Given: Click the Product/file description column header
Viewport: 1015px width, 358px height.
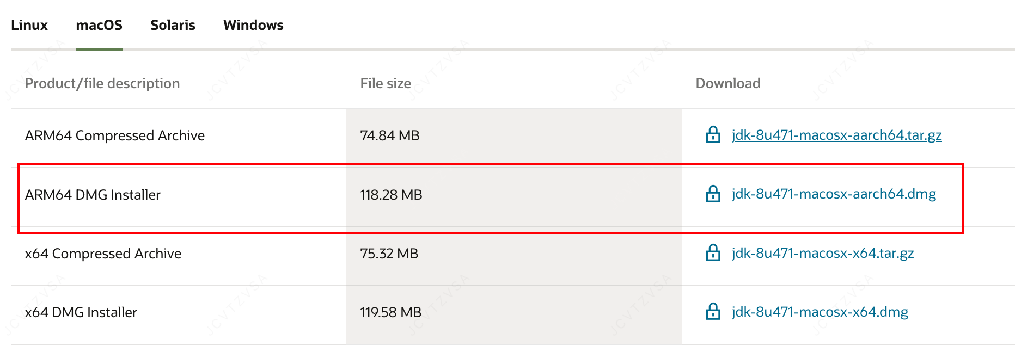Looking at the screenshot, I should coord(102,83).
